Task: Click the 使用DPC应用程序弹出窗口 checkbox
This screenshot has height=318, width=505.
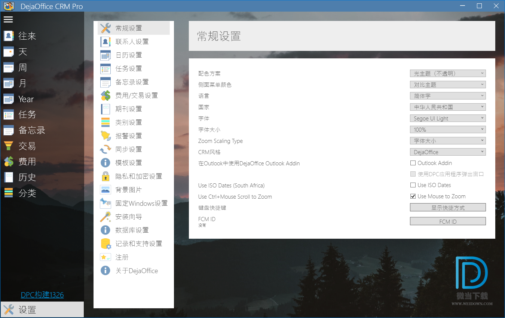Action: (x=413, y=174)
